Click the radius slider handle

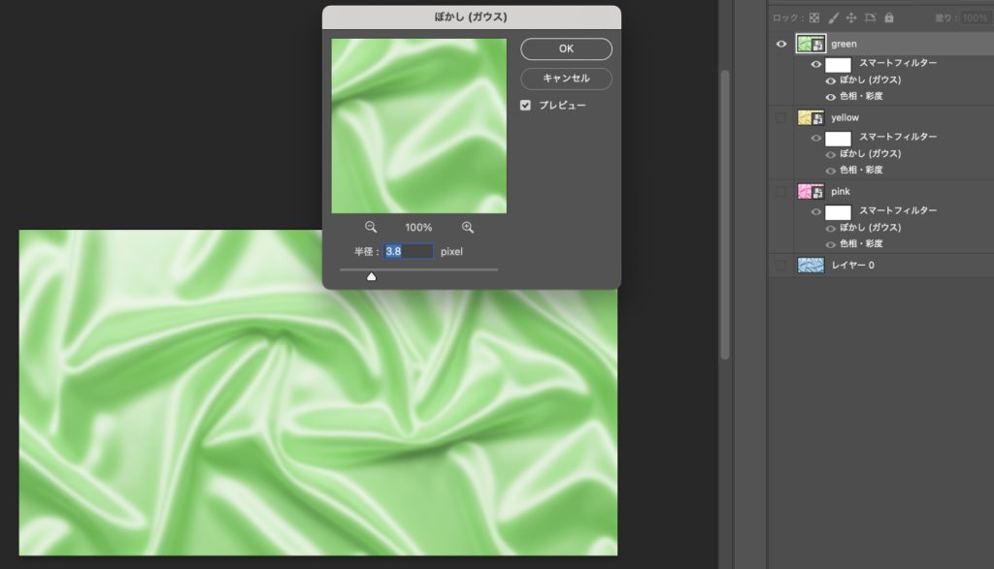point(371,276)
